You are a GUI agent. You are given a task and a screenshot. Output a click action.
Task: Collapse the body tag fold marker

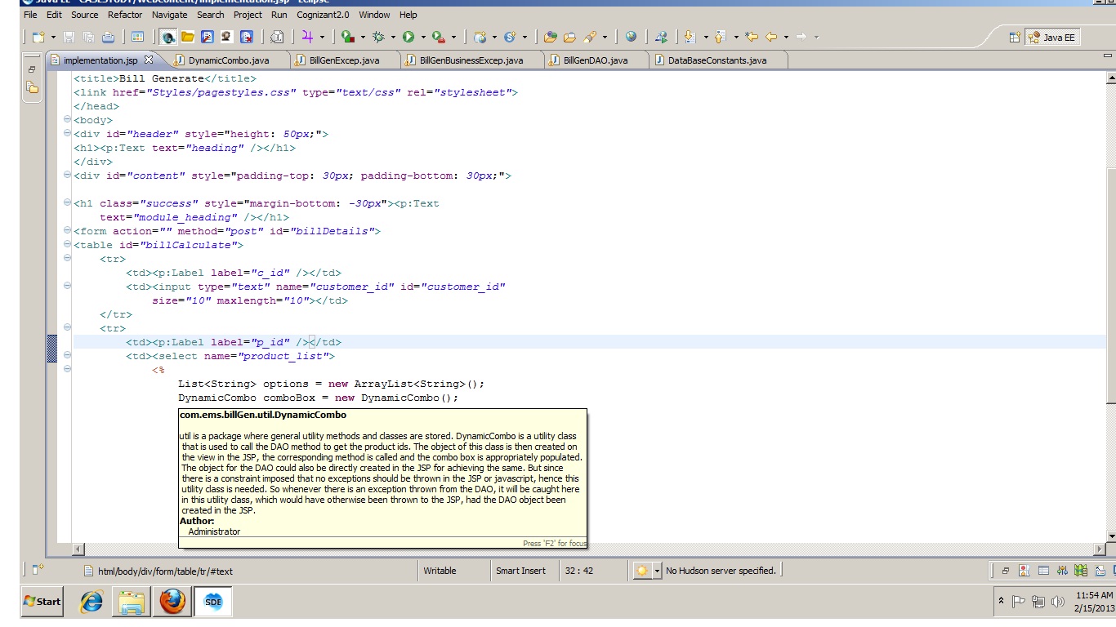[67, 120]
